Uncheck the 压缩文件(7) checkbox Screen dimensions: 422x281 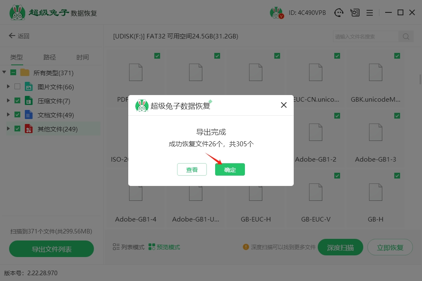[17, 100]
